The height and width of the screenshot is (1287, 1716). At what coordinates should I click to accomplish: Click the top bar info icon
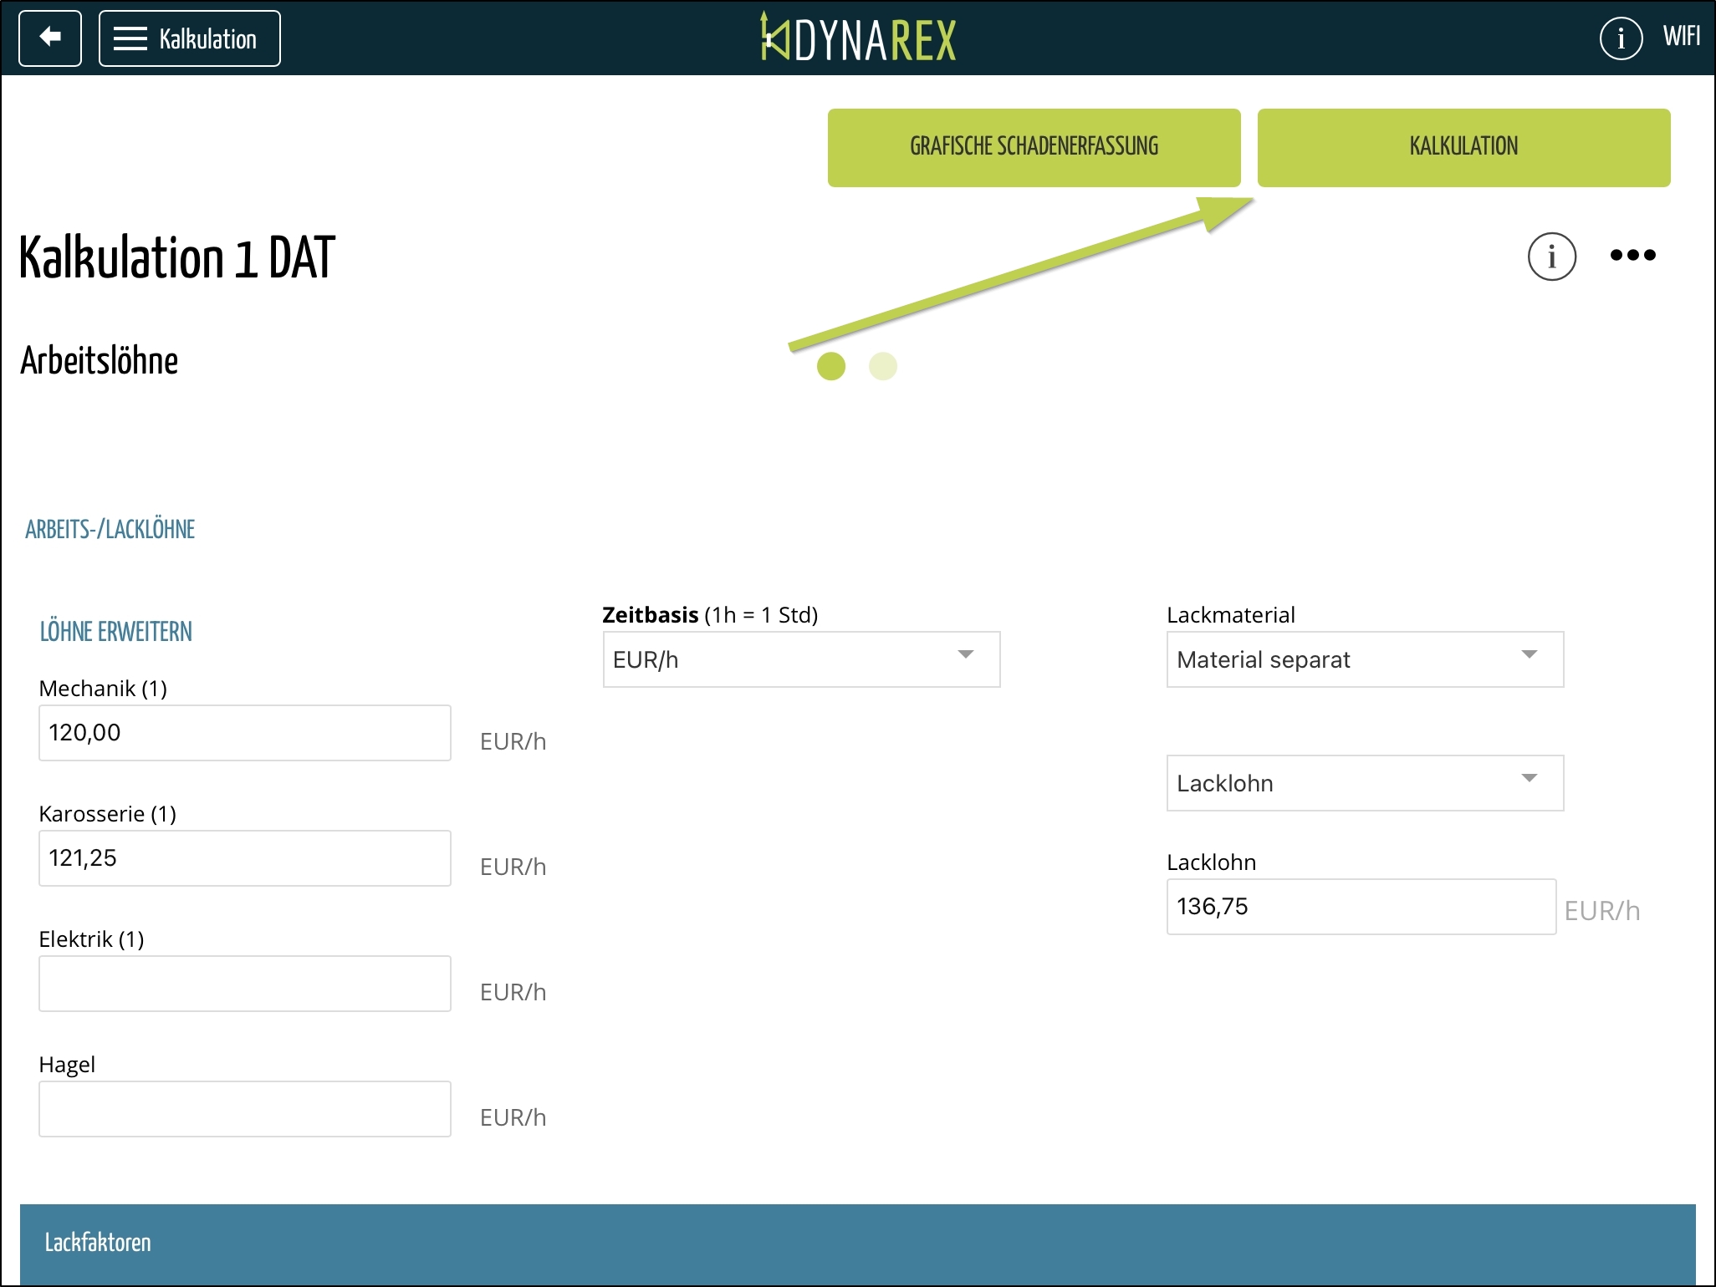[x=1621, y=38]
